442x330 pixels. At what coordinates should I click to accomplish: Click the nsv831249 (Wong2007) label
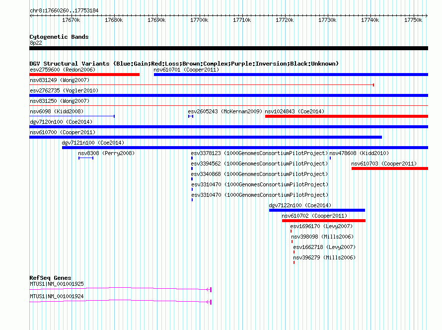click(60, 80)
